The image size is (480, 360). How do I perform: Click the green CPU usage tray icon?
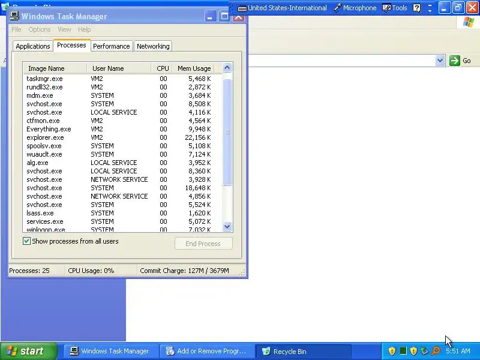pos(403,351)
